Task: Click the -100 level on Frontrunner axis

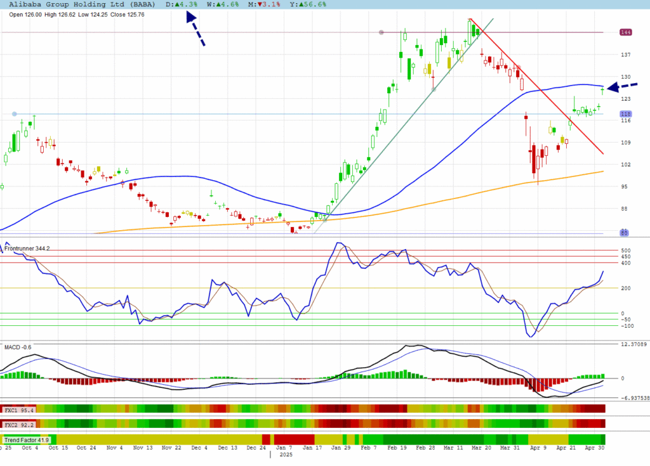Action: [627, 326]
